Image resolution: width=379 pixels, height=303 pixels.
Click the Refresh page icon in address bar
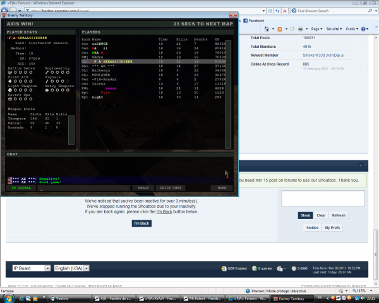[277, 11]
